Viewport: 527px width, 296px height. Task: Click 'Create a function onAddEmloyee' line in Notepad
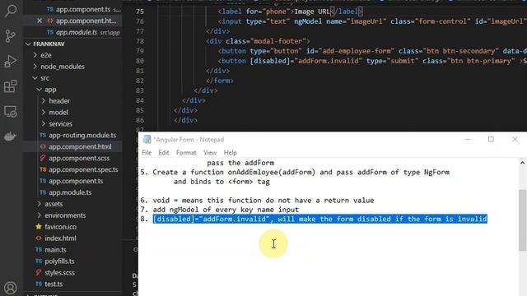[301, 172]
